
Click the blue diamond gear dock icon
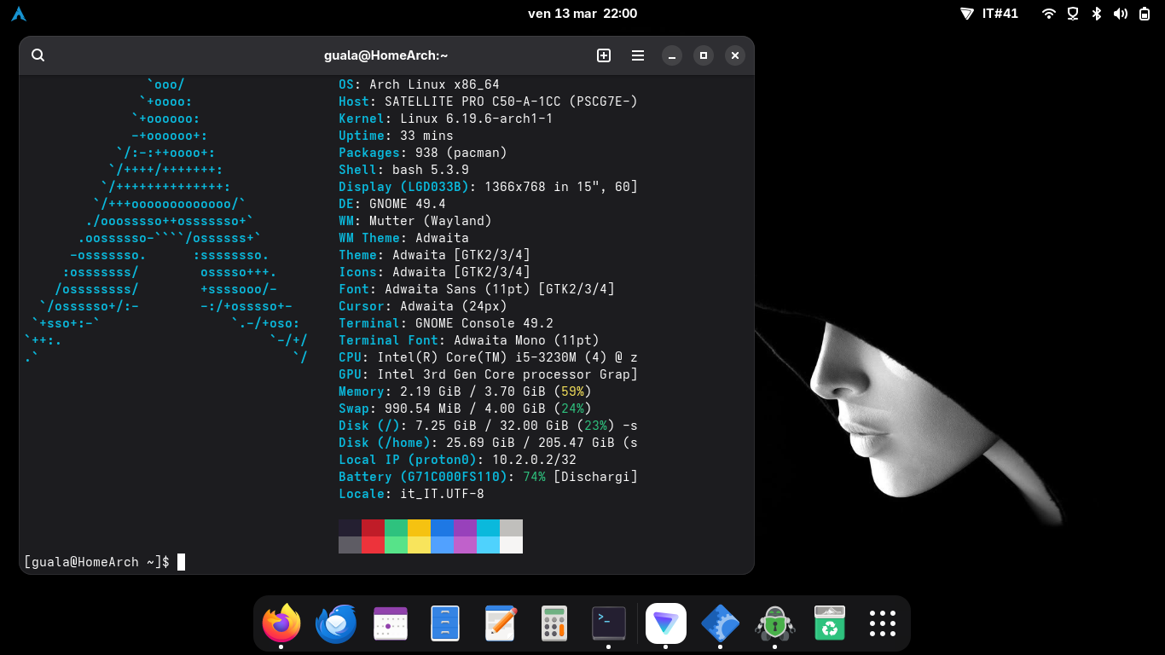pyautogui.click(x=720, y=623)
